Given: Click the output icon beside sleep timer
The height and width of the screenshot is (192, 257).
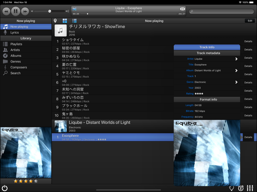Looking at the screenshot, I should pos(231,188).
